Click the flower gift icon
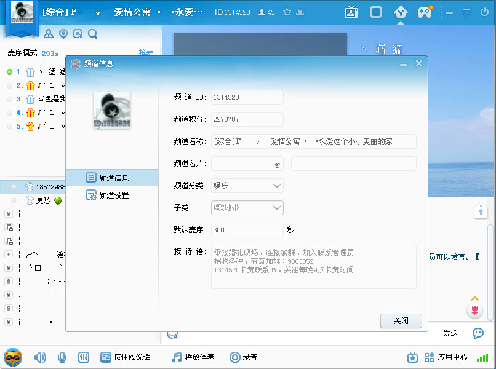Screen dimensions: 496x369 point(474,310)
